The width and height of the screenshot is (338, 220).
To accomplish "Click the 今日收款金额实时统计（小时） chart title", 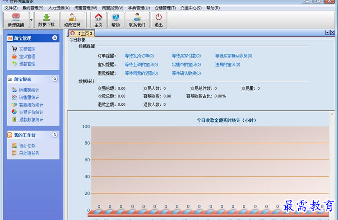I will [x=227, y=120].
